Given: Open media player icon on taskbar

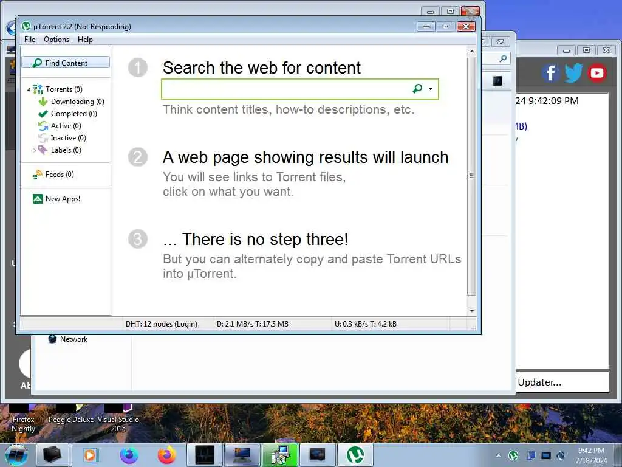Looking at the screenshot, I should pyautogui.click(x=90, y=455).
